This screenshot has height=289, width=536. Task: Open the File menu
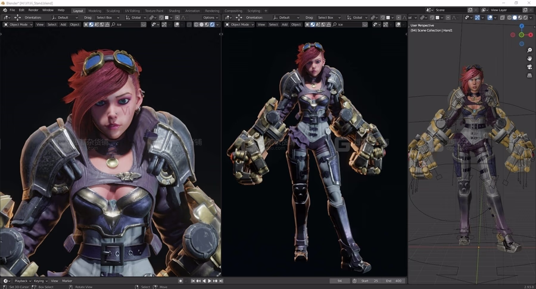13,10
